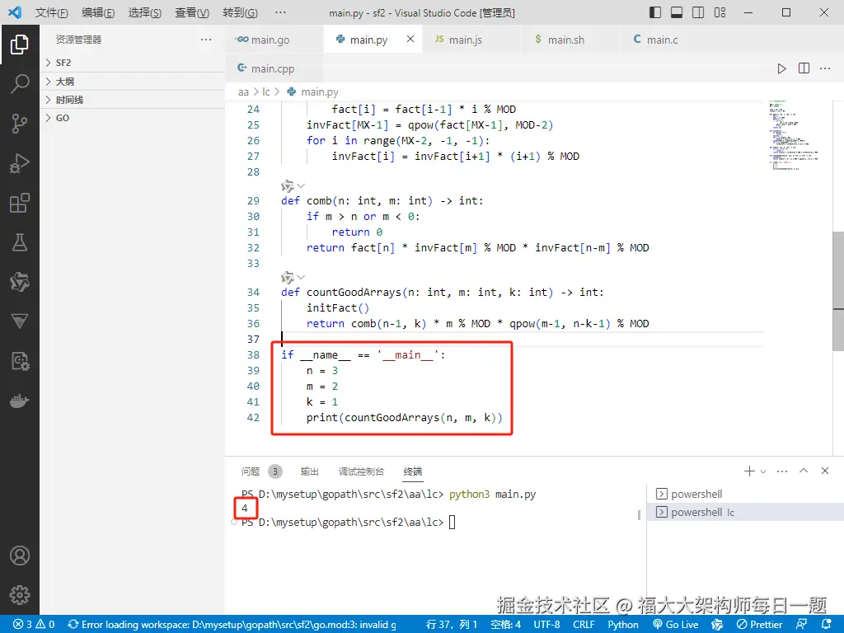This screenshot has height=633, width=844.
Task: Click the Go Live status bar button
Action: (676, 625)
